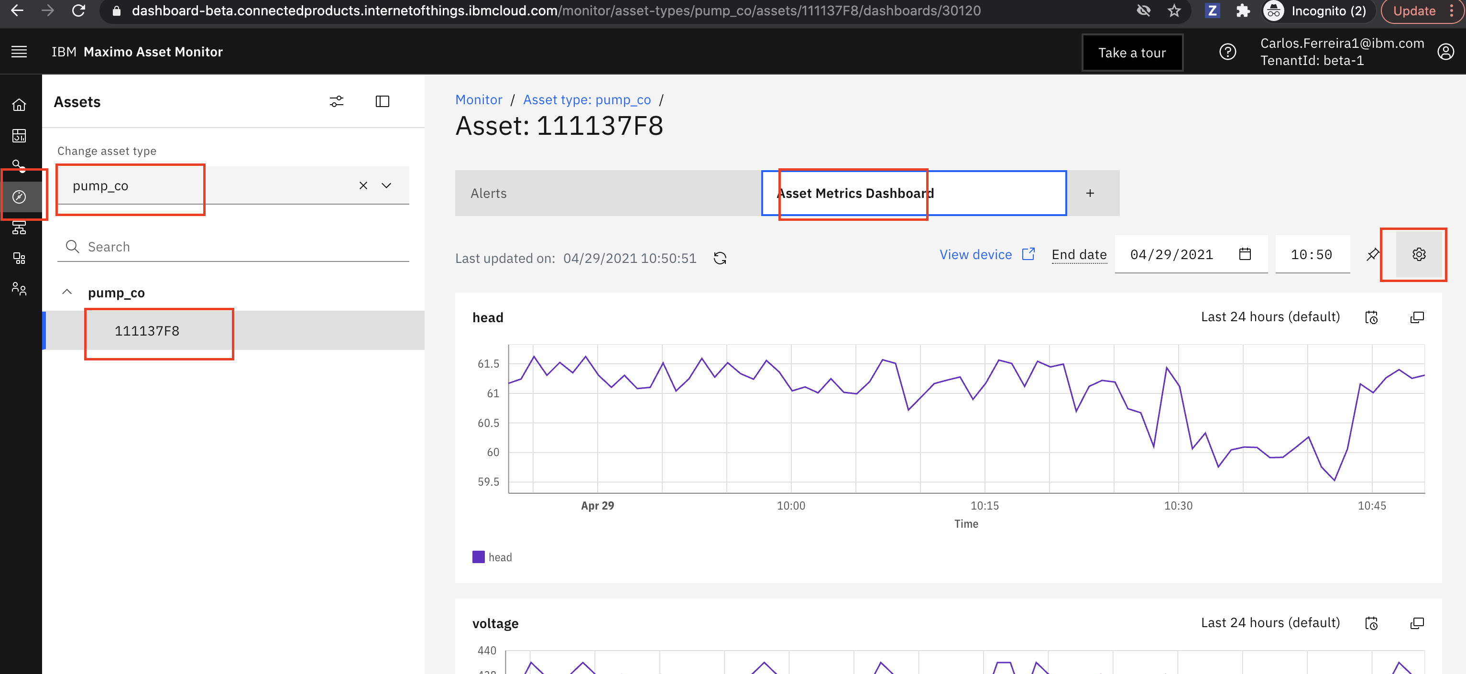The height and width of the screenshot is (674, 1466).
Task: Select the Asset Metrics Dashboard tab
Action: 914,194
